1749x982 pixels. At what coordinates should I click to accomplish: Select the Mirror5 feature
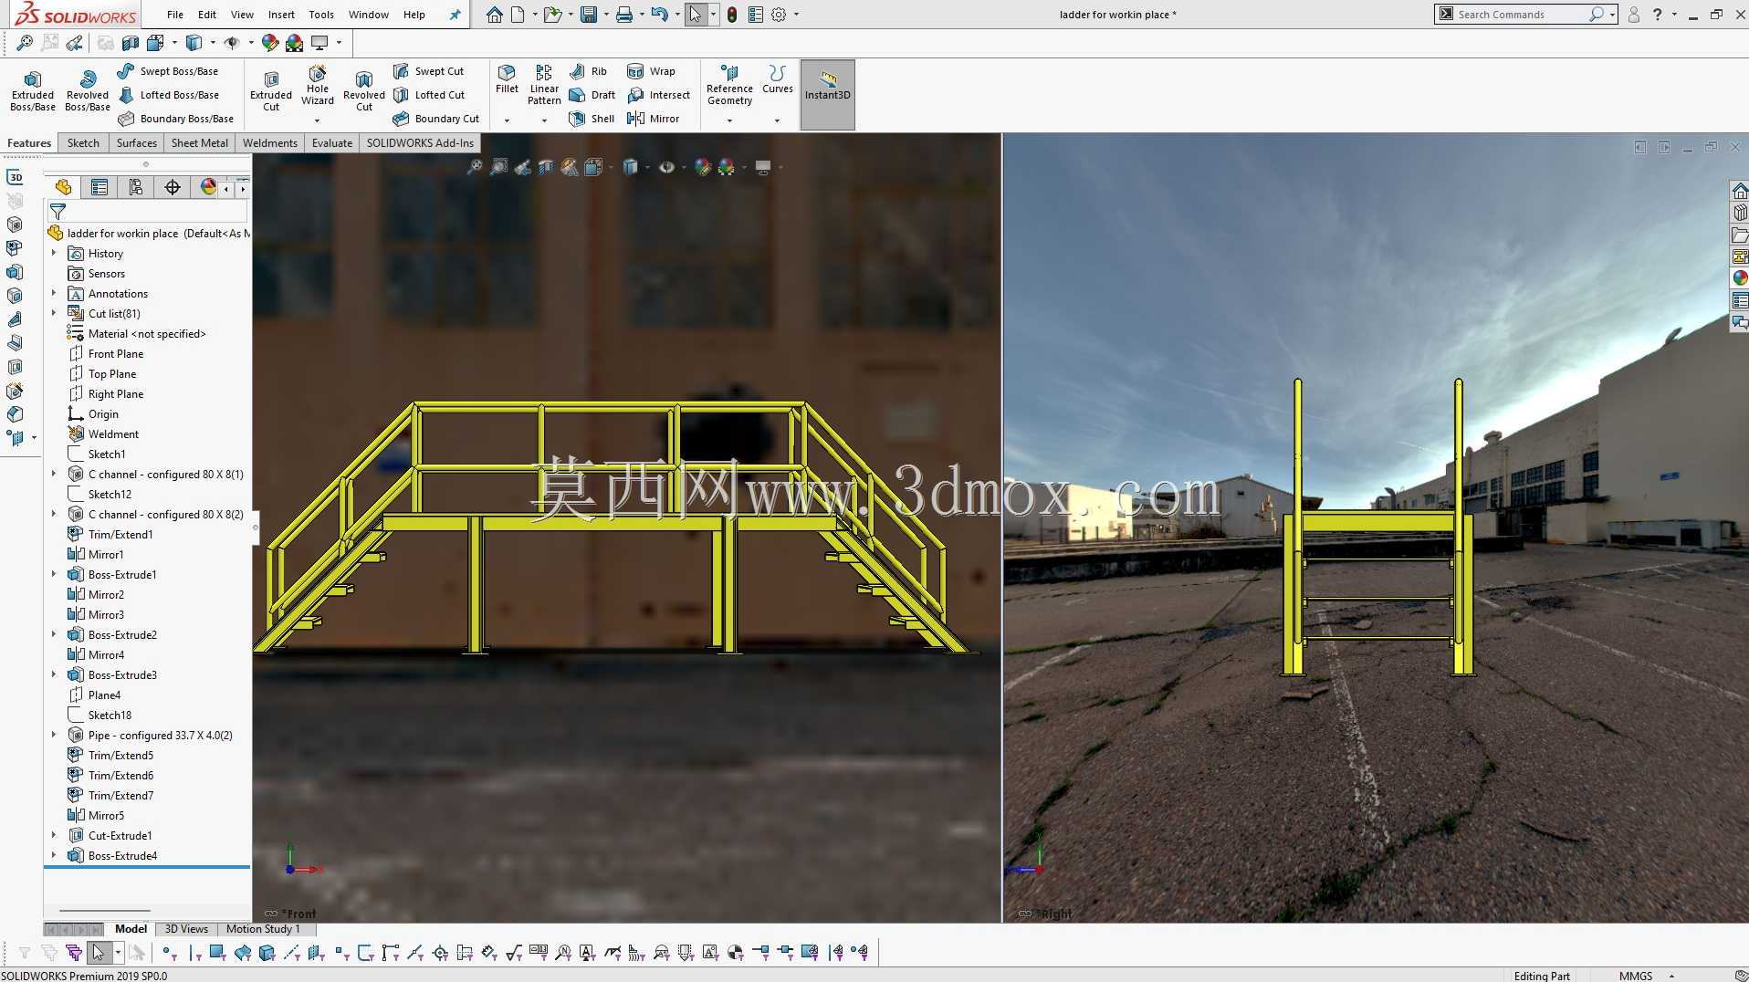pos(97,816)
